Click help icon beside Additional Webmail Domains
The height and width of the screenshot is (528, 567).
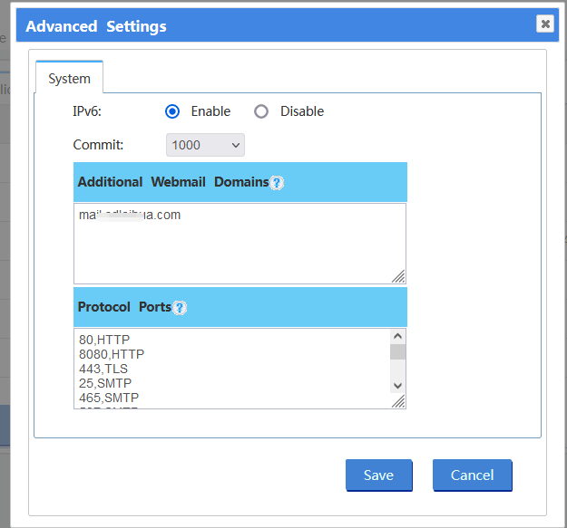pyautogui.click(x=277, y=183)
